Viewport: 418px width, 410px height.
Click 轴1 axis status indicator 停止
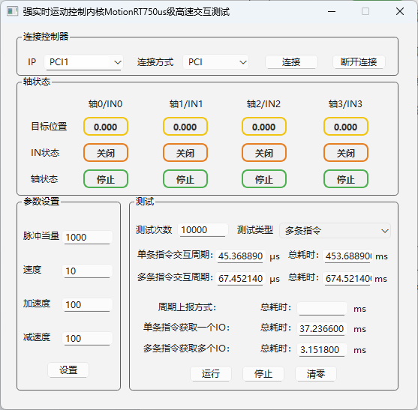click(x=185, y=179)
